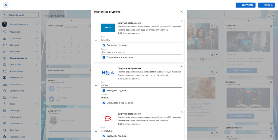
Task: Disable Выводить подпись for RocketChat
Action: (x=104, y=136)
